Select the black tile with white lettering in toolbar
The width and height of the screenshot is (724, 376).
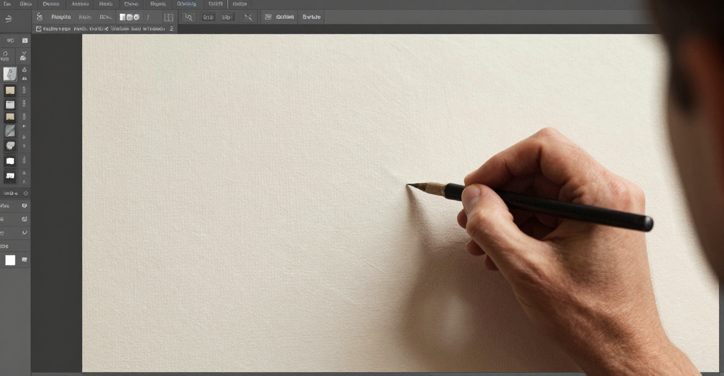pyautogui.click(x=10, y=176)
